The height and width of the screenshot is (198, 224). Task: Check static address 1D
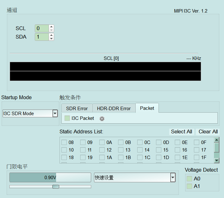coord(159,158)
